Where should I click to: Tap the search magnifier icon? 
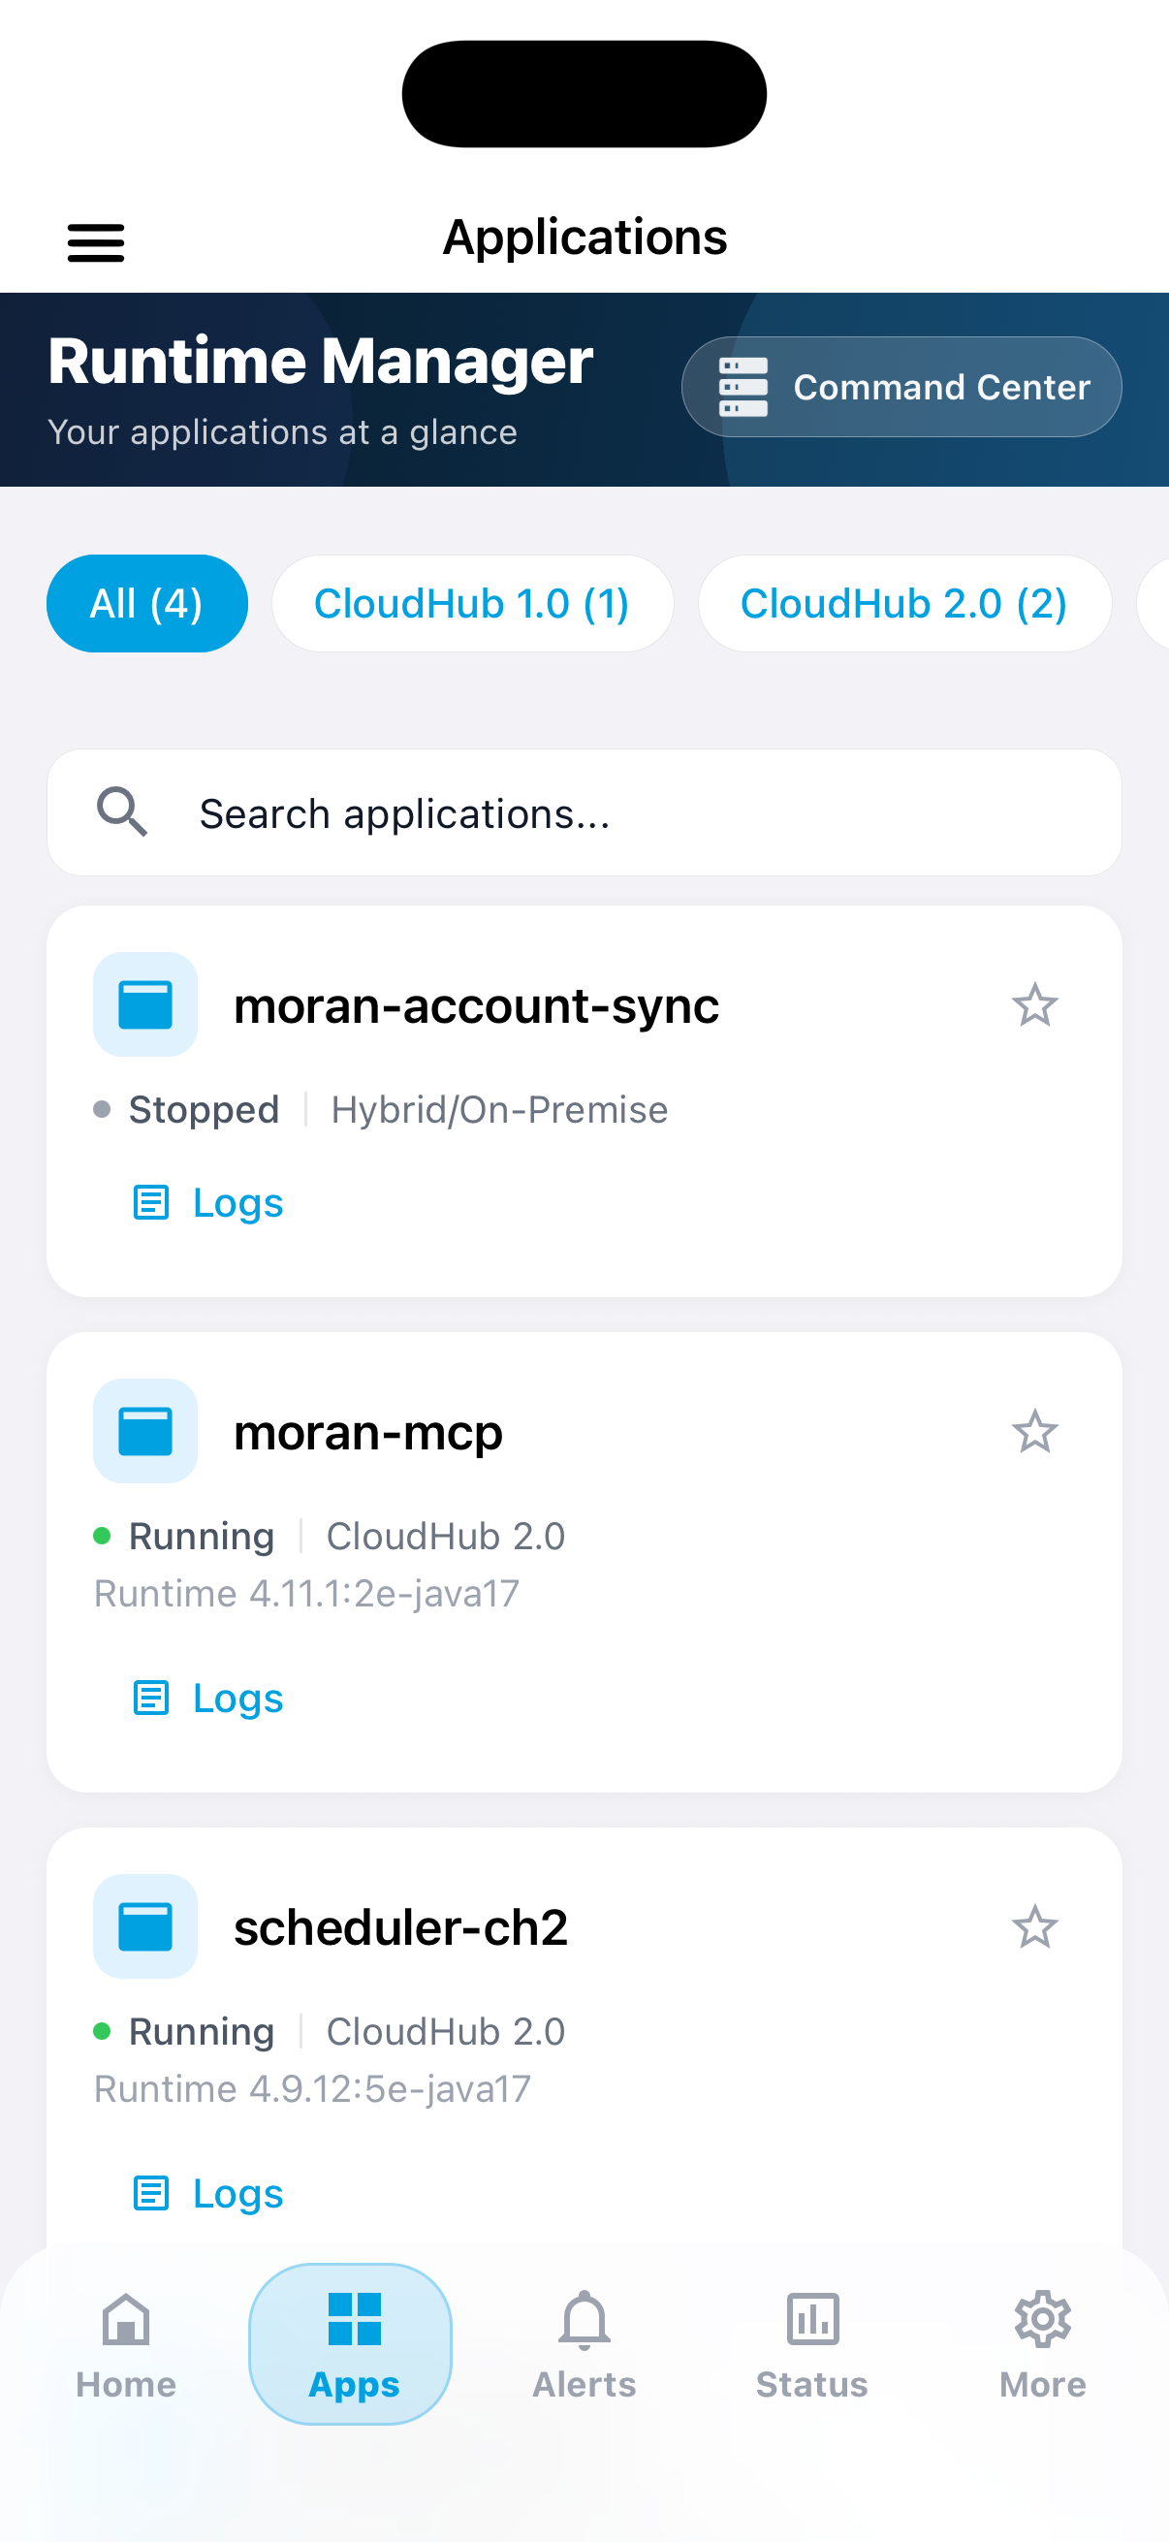click(x=122, y=812)
